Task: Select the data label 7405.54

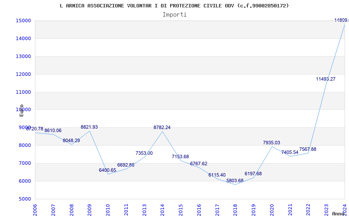Action: tap(290, 152)
